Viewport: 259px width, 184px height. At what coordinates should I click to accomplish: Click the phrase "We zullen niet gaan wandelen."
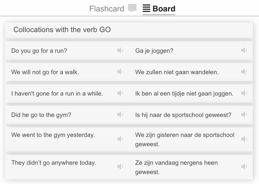point(177,72)
